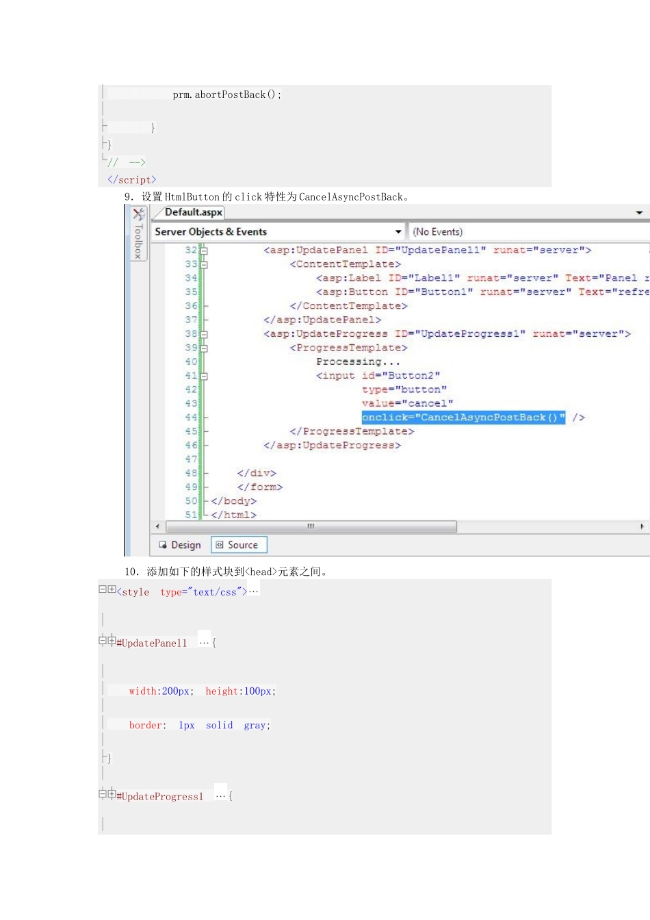Image resolution: width=650 pixels, height=920 pixels.
Task: Collapse the #UpdatePanel1 block minus icon
Action: pyautogui.click(x=103, y=641)
